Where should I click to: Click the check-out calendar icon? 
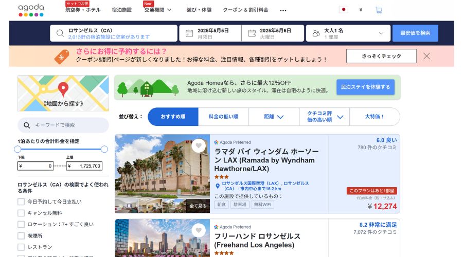point(252,33)
